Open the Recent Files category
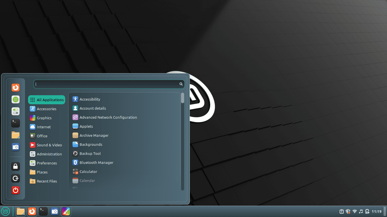The width and height of the screenshot is (387, 217). pos(47,181)
